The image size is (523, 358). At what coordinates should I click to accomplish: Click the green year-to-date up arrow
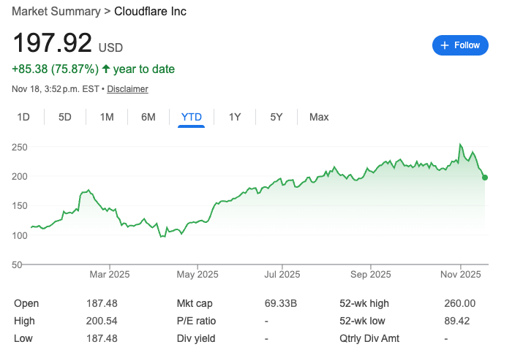106,69
